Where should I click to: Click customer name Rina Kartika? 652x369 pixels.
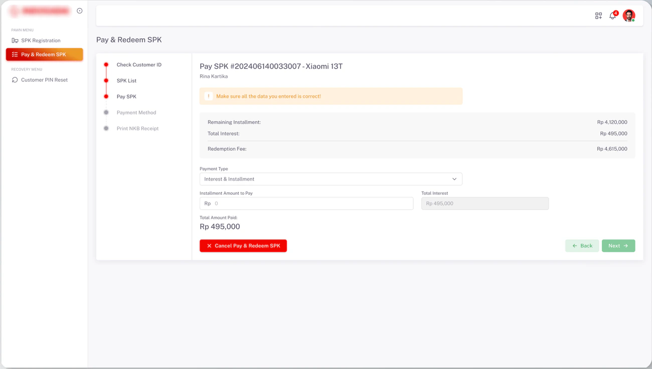(x=214, y=77)
